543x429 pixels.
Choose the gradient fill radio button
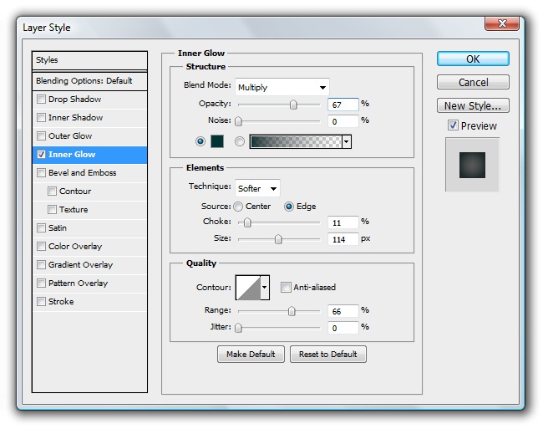240,141
